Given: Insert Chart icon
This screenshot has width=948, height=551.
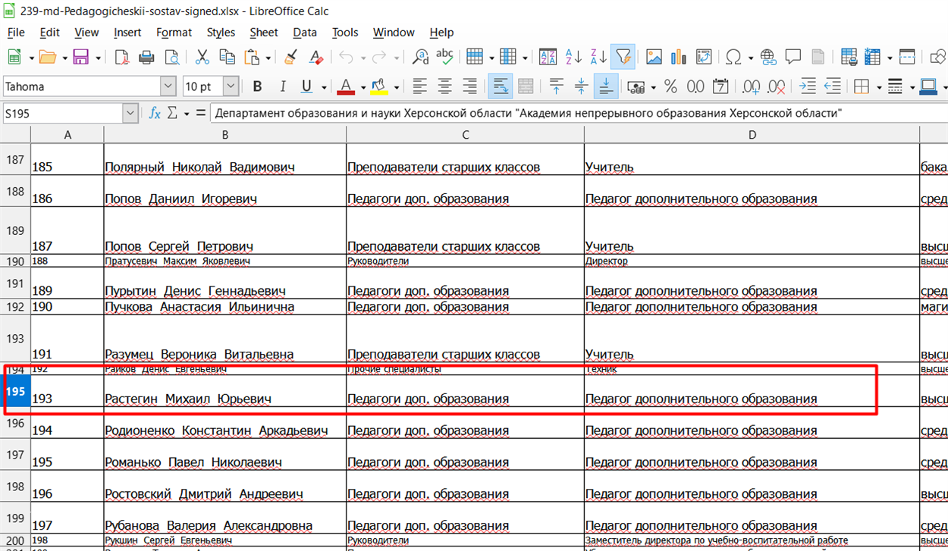Looking at the screenshot, I should (679, 57).
